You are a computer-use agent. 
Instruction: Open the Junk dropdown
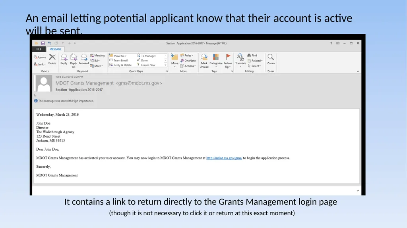pyautogui.click(x=40, y=64)
